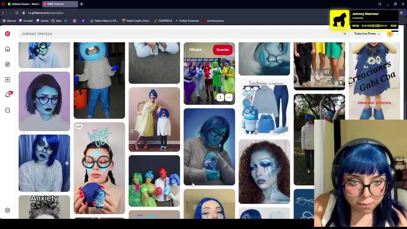
Task: Click the browser extensions cube icon
Action: point(401,13)
